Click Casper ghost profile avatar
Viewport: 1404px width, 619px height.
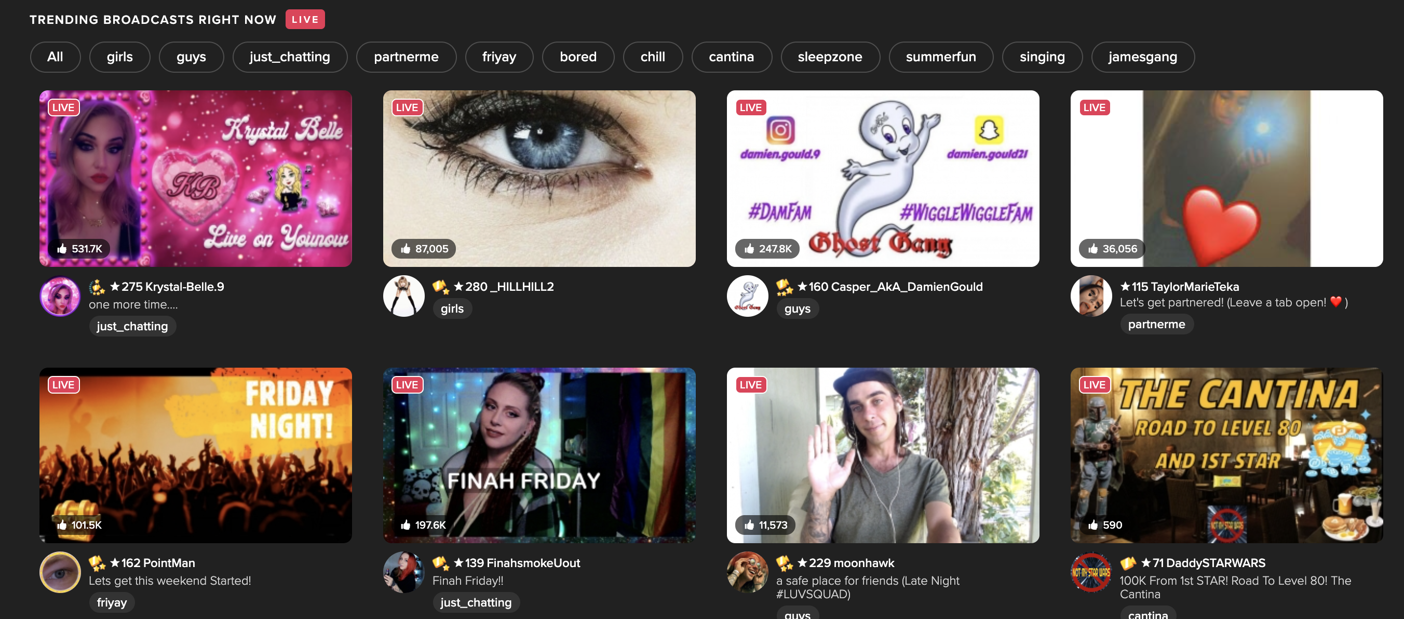(747, 296)
